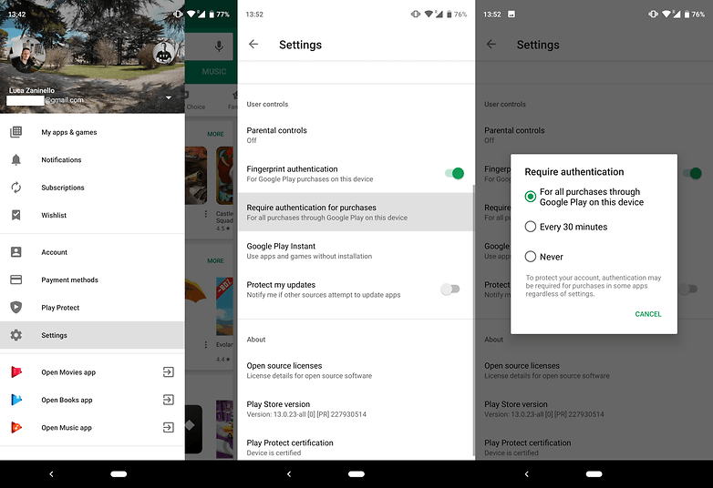Tap the Open Movies app label
Viewport: 713px width, 488px height.
(68, 372)
